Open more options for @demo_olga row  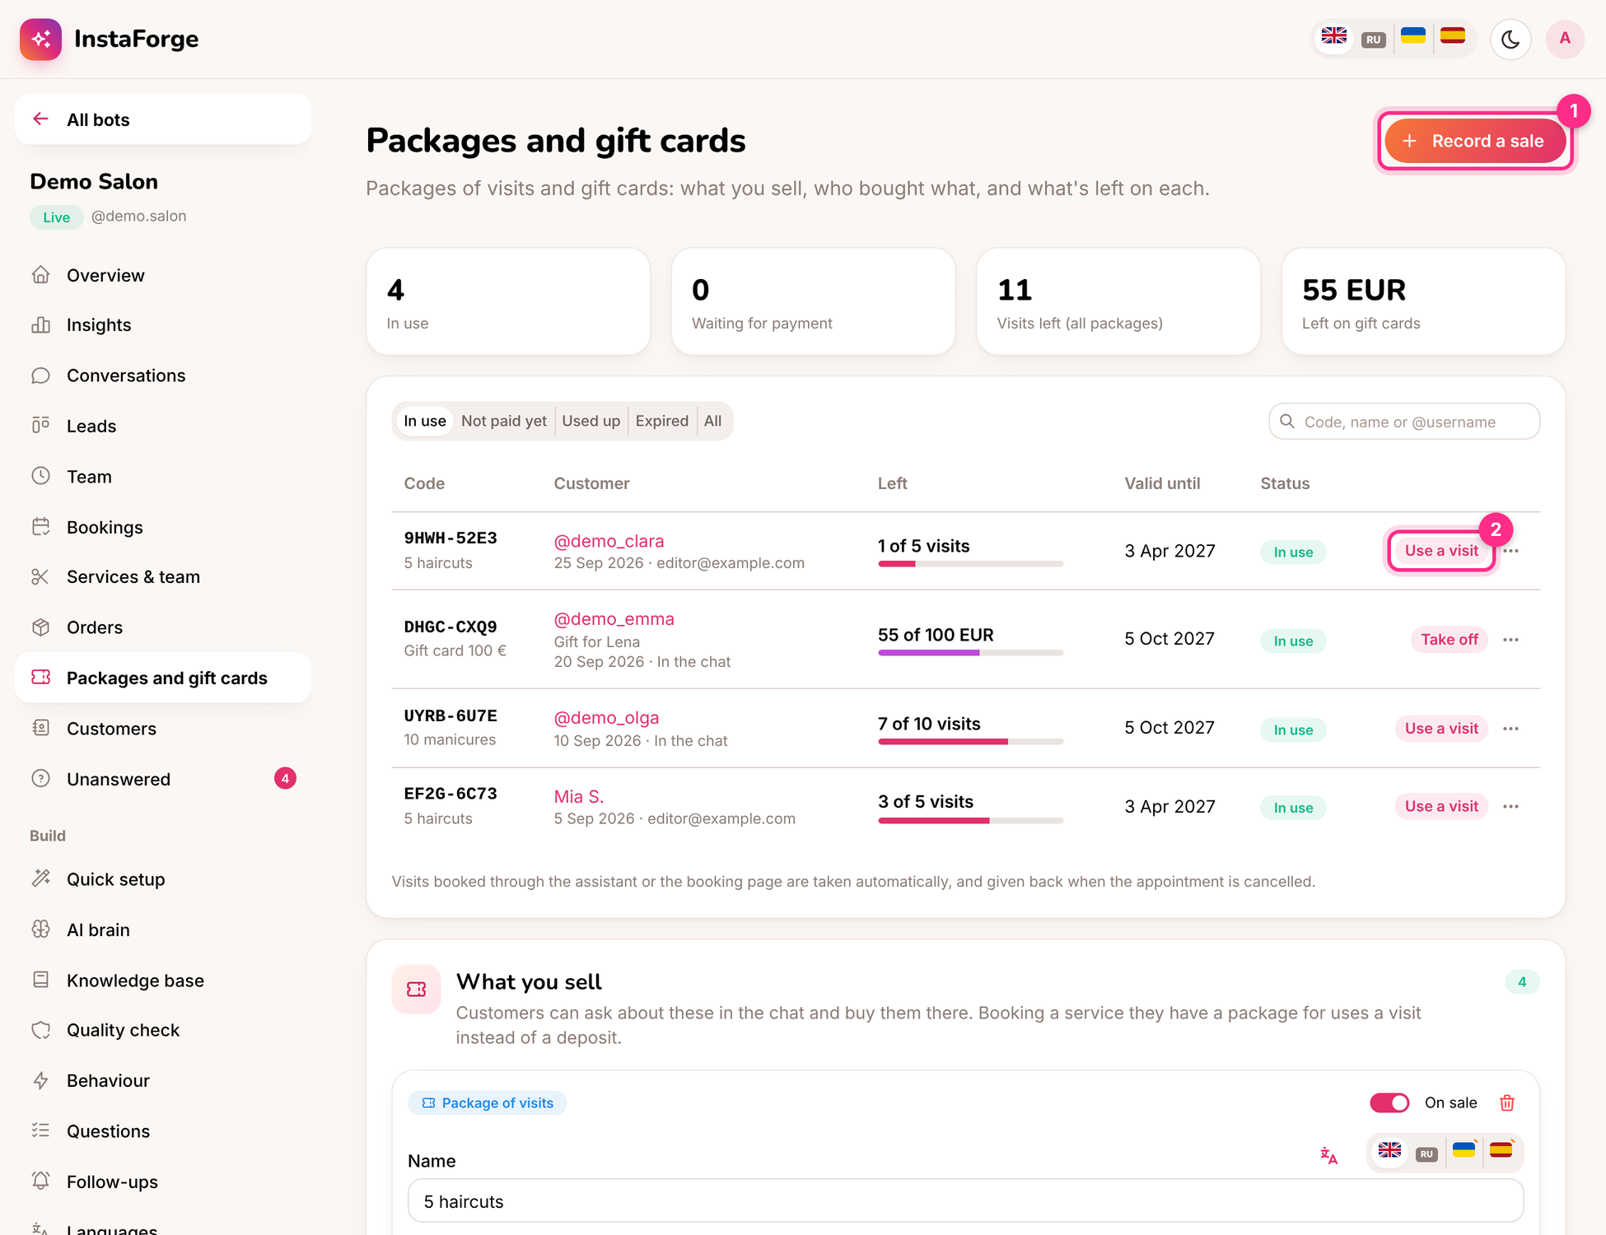click(x=1510, y=729)
